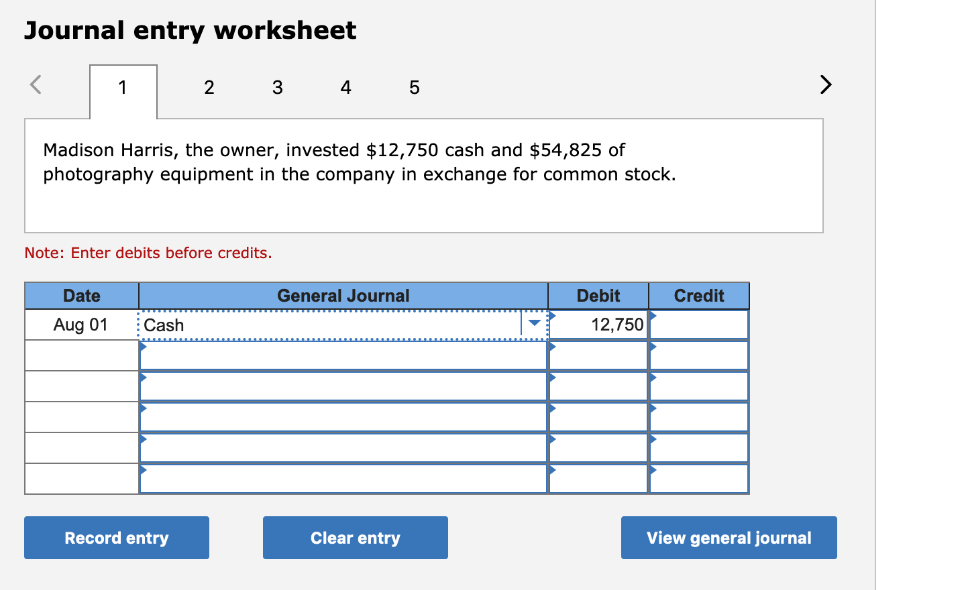
Task: Select transaction tab 3
Action: pyautogui.click(x=278, y=87)
